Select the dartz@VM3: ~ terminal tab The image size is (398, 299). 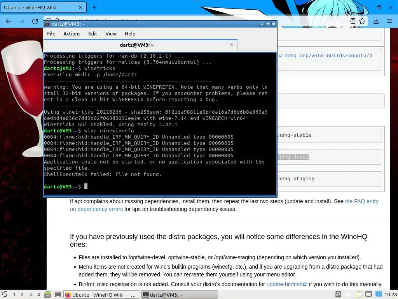[x=141, y=45]
